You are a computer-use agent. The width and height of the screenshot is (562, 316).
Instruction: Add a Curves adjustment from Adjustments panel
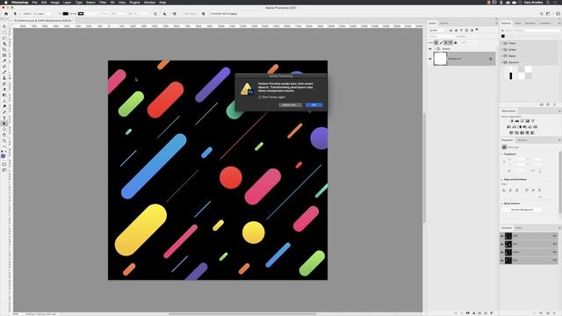tap(522, 121)
